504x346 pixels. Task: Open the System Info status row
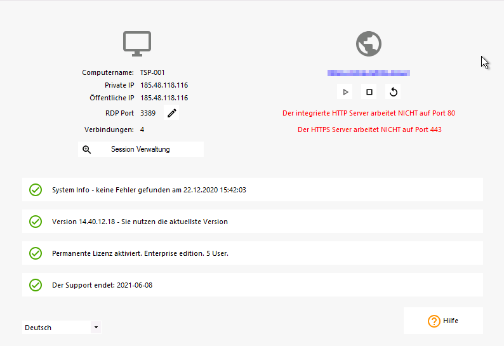point(253,190)
